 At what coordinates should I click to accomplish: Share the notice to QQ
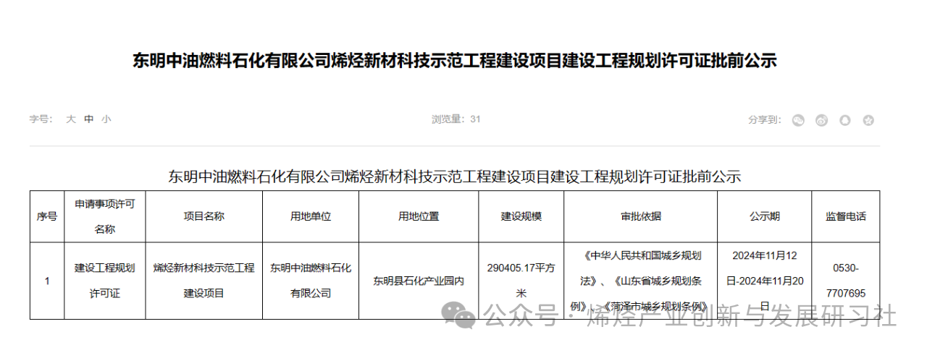pyautogui.click(x=845, y=120)
